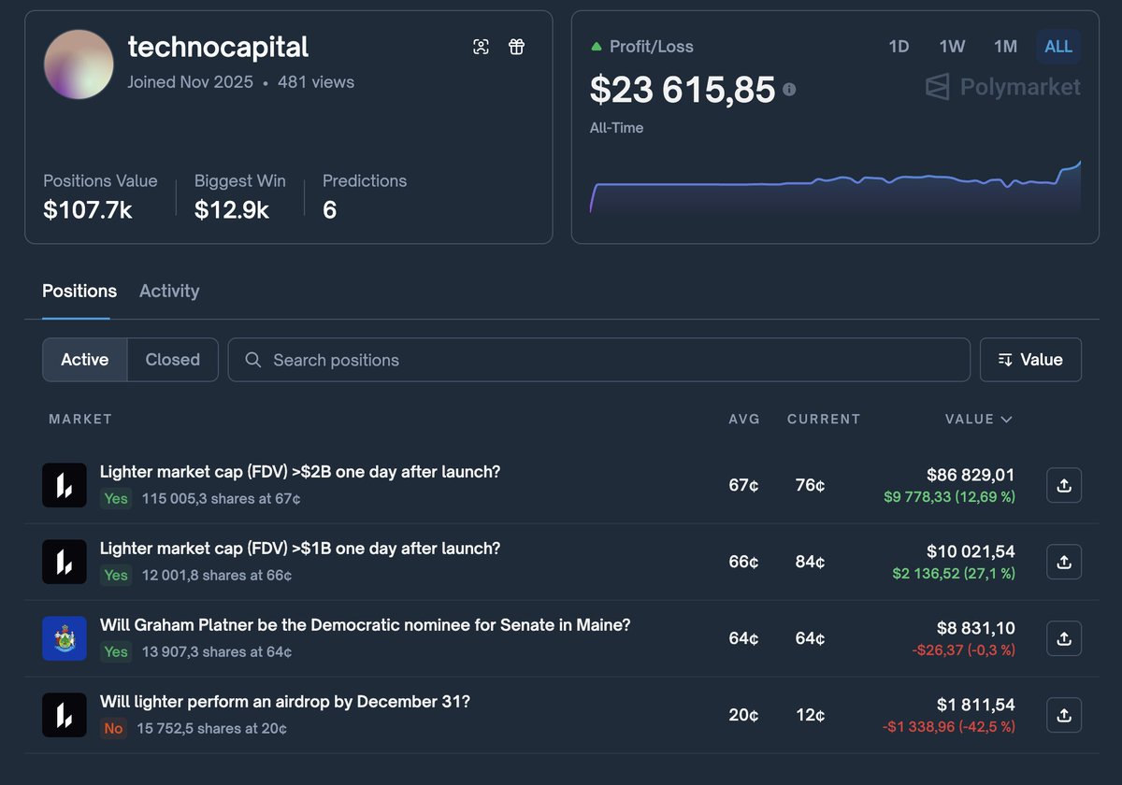Select the 1D profit timeframe

point(899,47)
